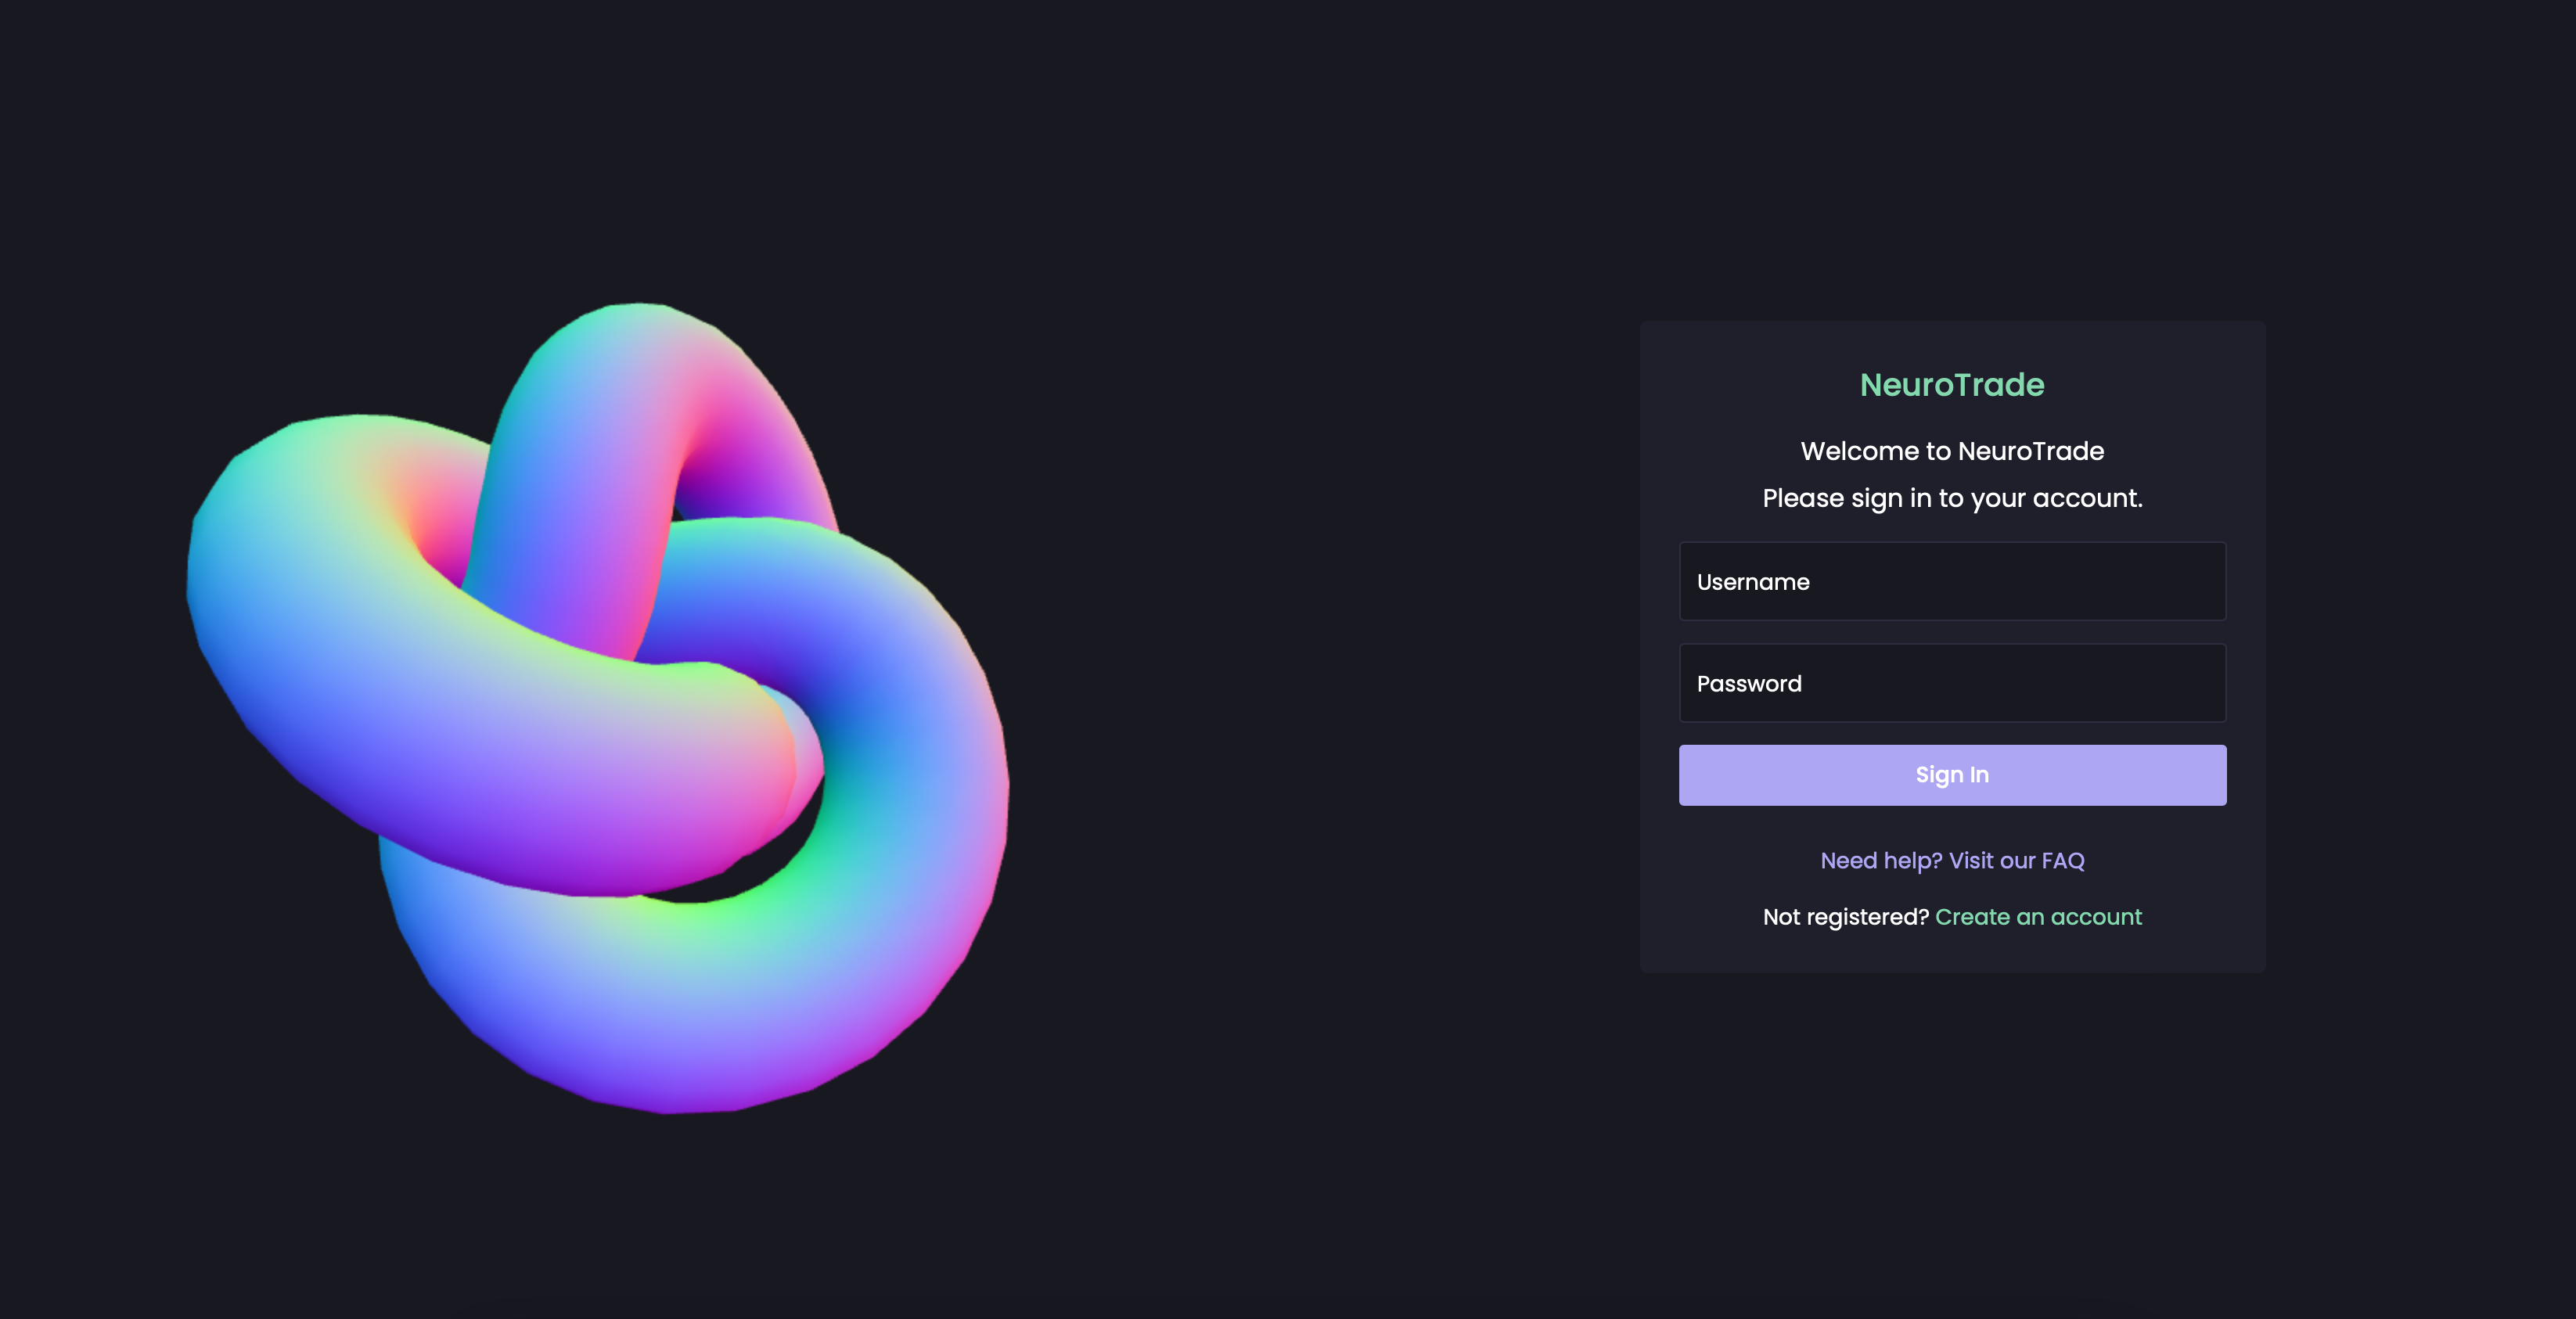Select the Username placeholder text

tap(1753, 582)
